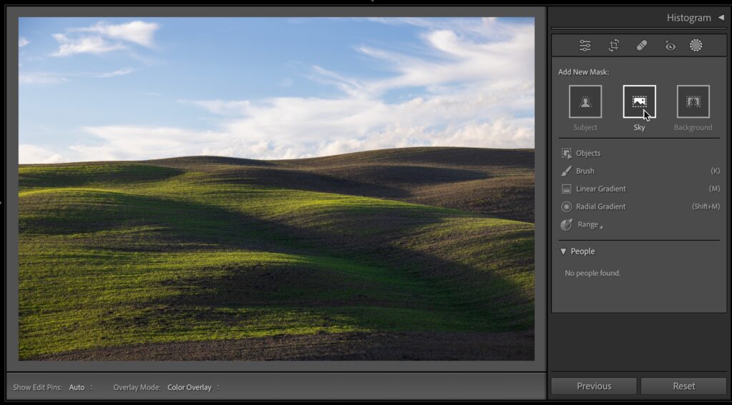Pick the Linear Gradient mask
The width and height of the screenshot is (732, 405).
(600, 189)
